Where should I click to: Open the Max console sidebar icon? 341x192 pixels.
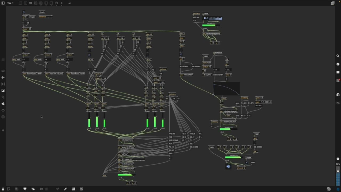[338, 80]
